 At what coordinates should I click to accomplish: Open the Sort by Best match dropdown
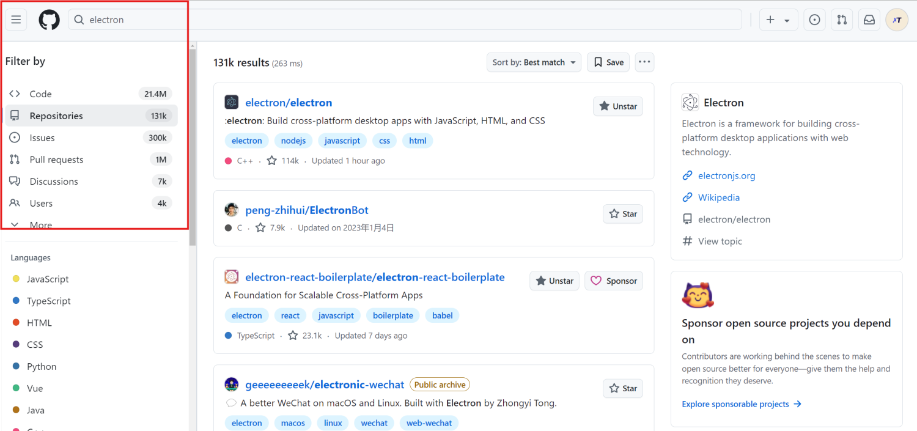coord(534,62)
